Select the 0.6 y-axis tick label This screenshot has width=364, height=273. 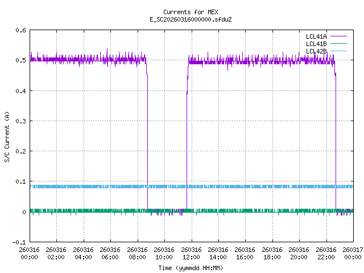tap(20, 30)
